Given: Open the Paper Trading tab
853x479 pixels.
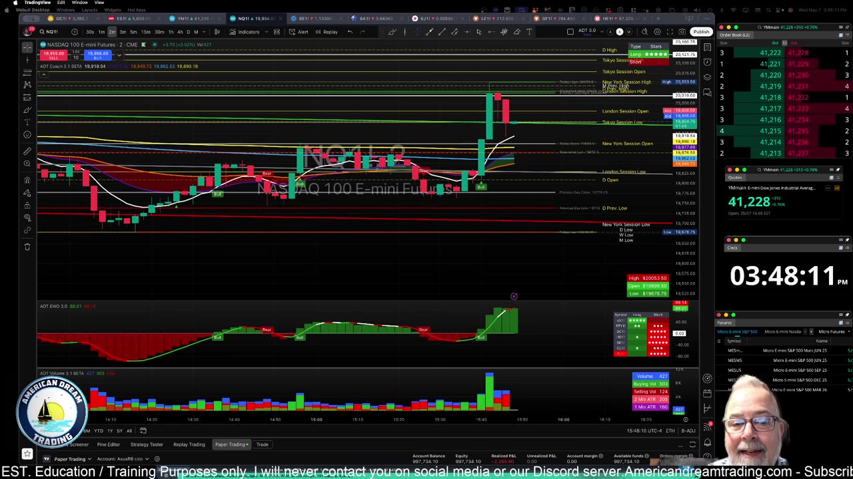Looking at the screenshot, I should point(231,444).
